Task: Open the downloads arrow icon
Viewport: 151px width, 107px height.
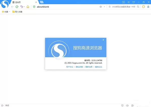Action: pyautogui.click(x=148, y=7)
